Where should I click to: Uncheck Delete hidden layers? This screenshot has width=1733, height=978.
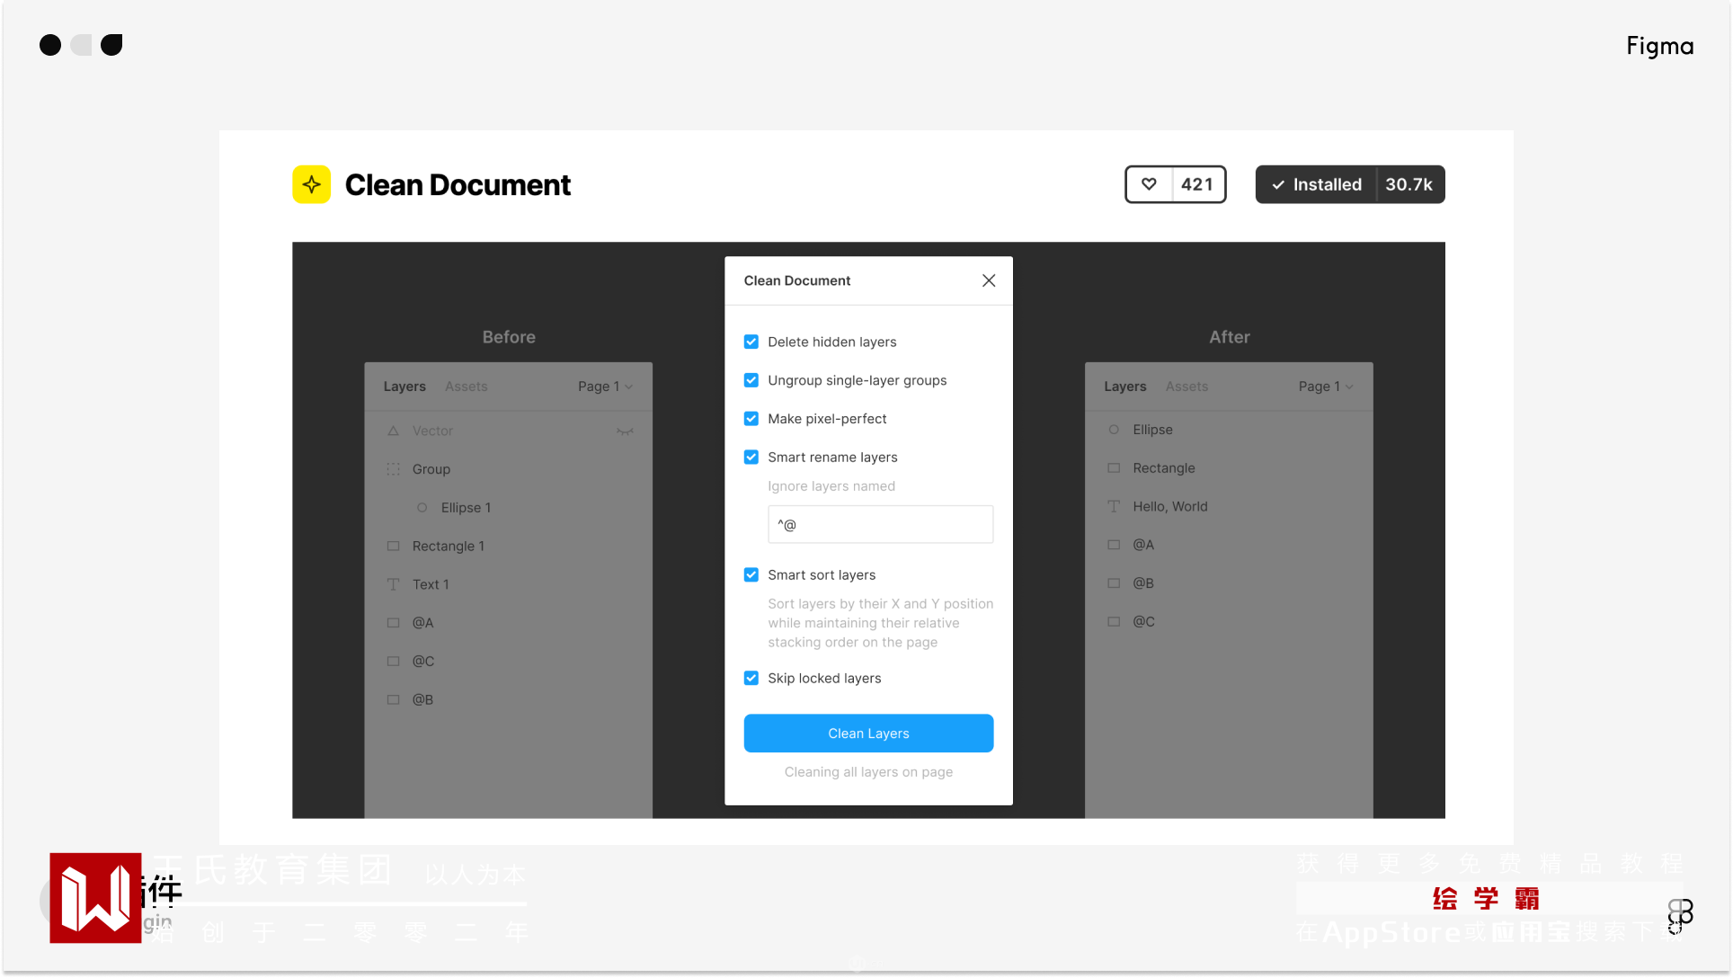[751, 342]
